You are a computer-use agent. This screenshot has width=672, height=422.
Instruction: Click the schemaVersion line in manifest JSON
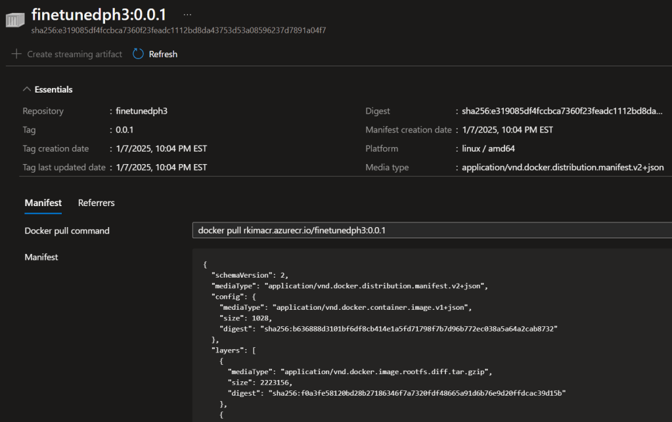250,276
